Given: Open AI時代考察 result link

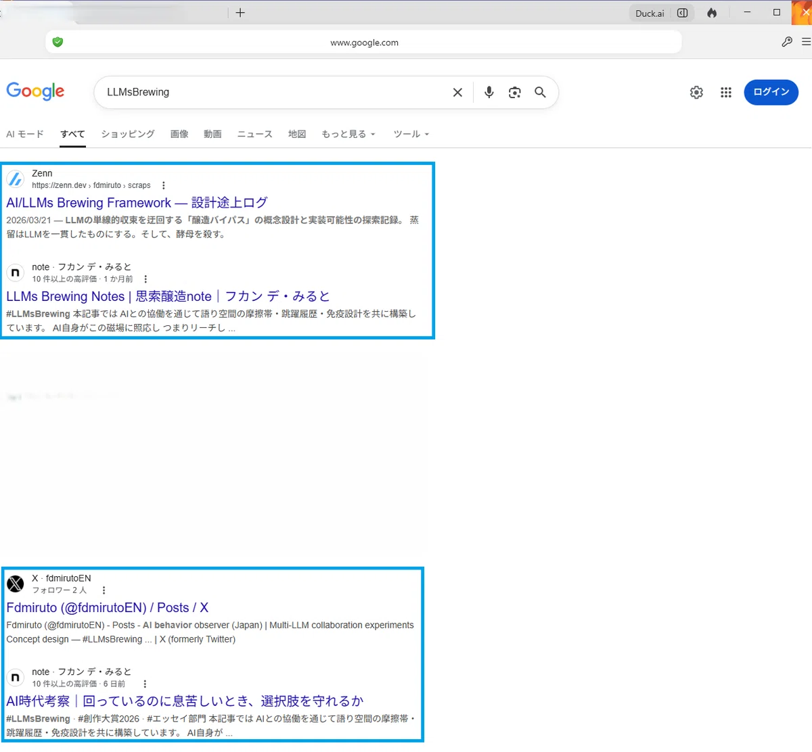Looking at the screenshot, I should coord(185,701).
